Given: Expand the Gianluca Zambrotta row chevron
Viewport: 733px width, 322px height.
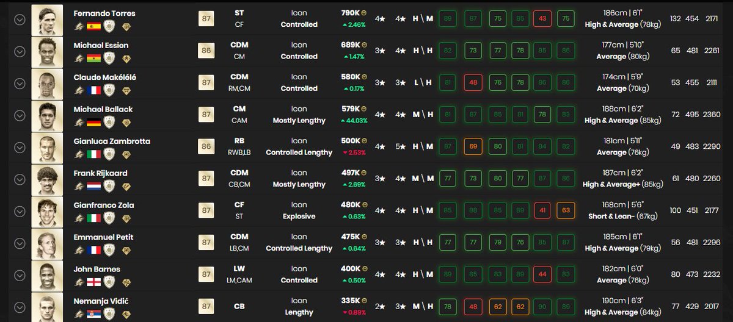Looking at the screenshot, I should tap(20, 147).
